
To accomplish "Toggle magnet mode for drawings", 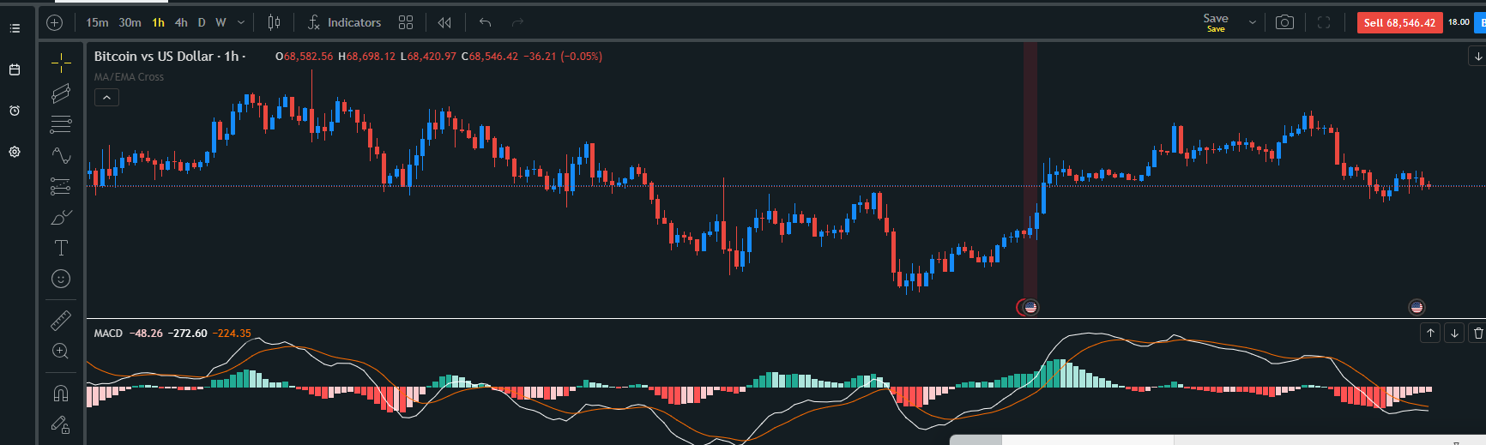I will (x=61, y=394).
